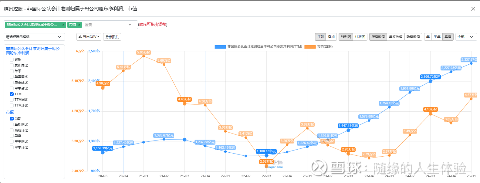Viewport: 480px width, 183px height.
Task: Toggle the 累积 checkbox
Action: click(x=12, y=59)
